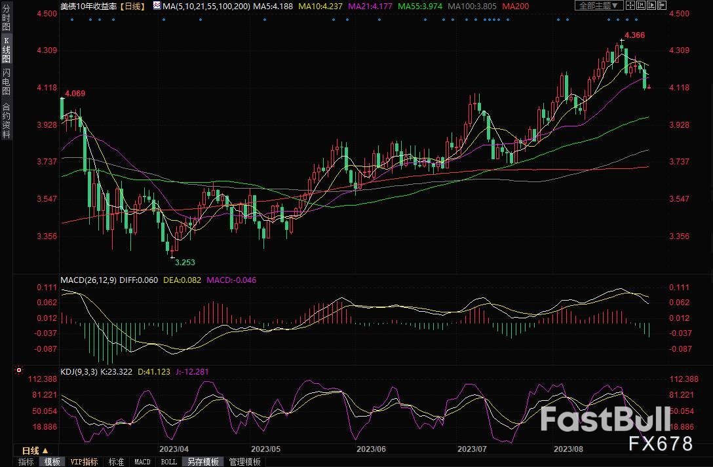Click MA5:4.188 legend value
Viewport: 713px width, 467px height.
[273, 7]
